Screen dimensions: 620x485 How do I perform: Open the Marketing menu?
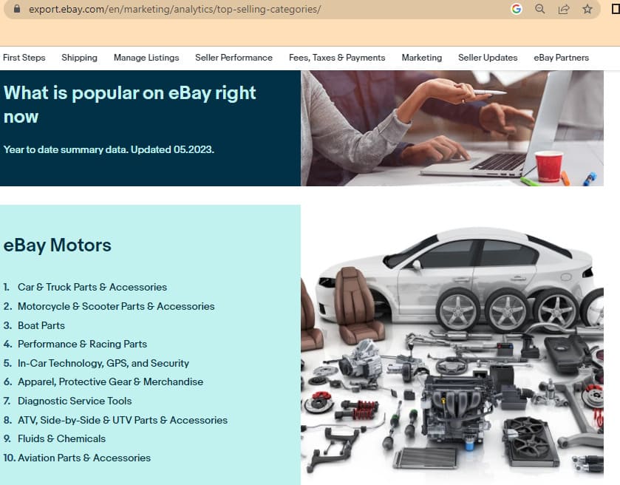[422, 58]
